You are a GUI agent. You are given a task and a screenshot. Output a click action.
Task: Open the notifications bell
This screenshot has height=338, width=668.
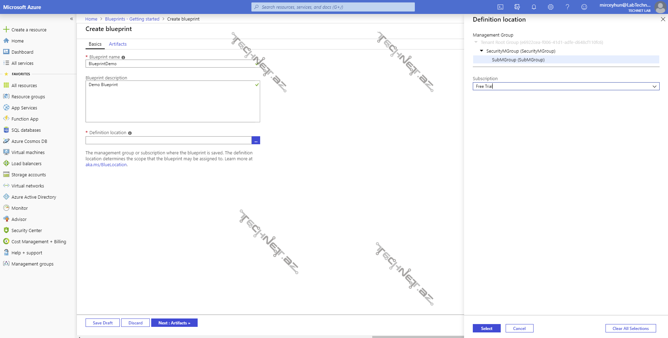tap(534, 7)
